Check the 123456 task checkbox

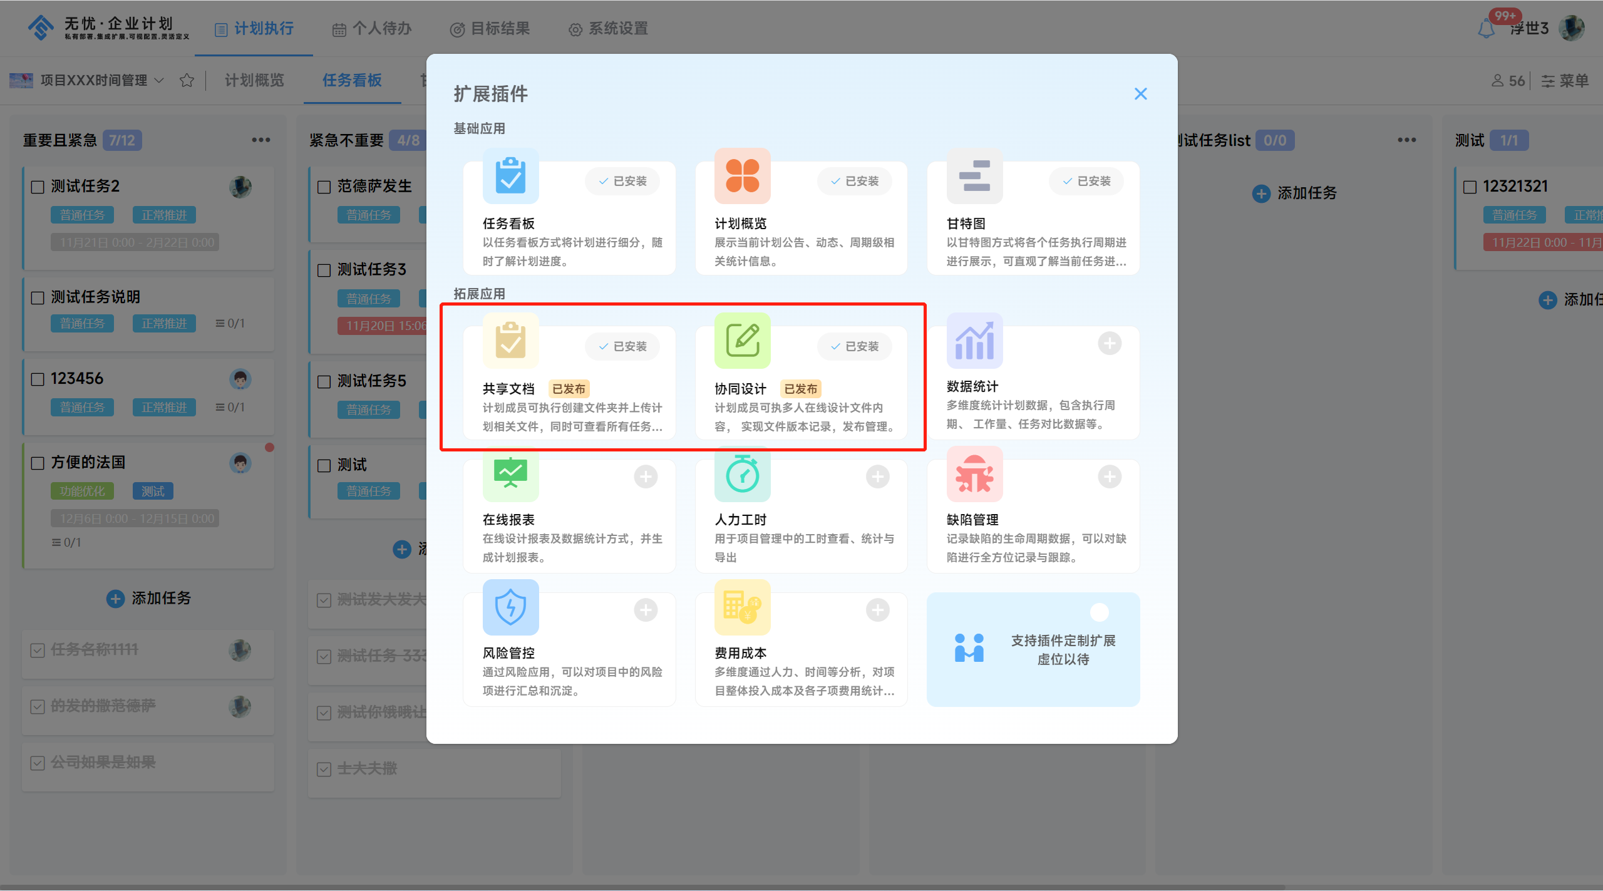click(38, 379)
